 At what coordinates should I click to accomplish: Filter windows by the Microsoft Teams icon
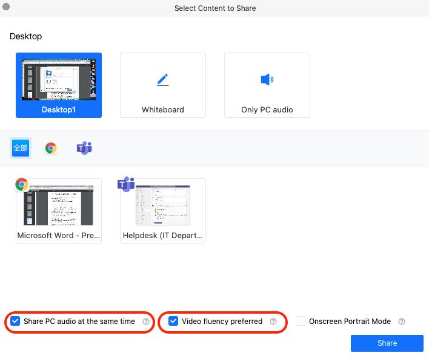tap(84, 148)
